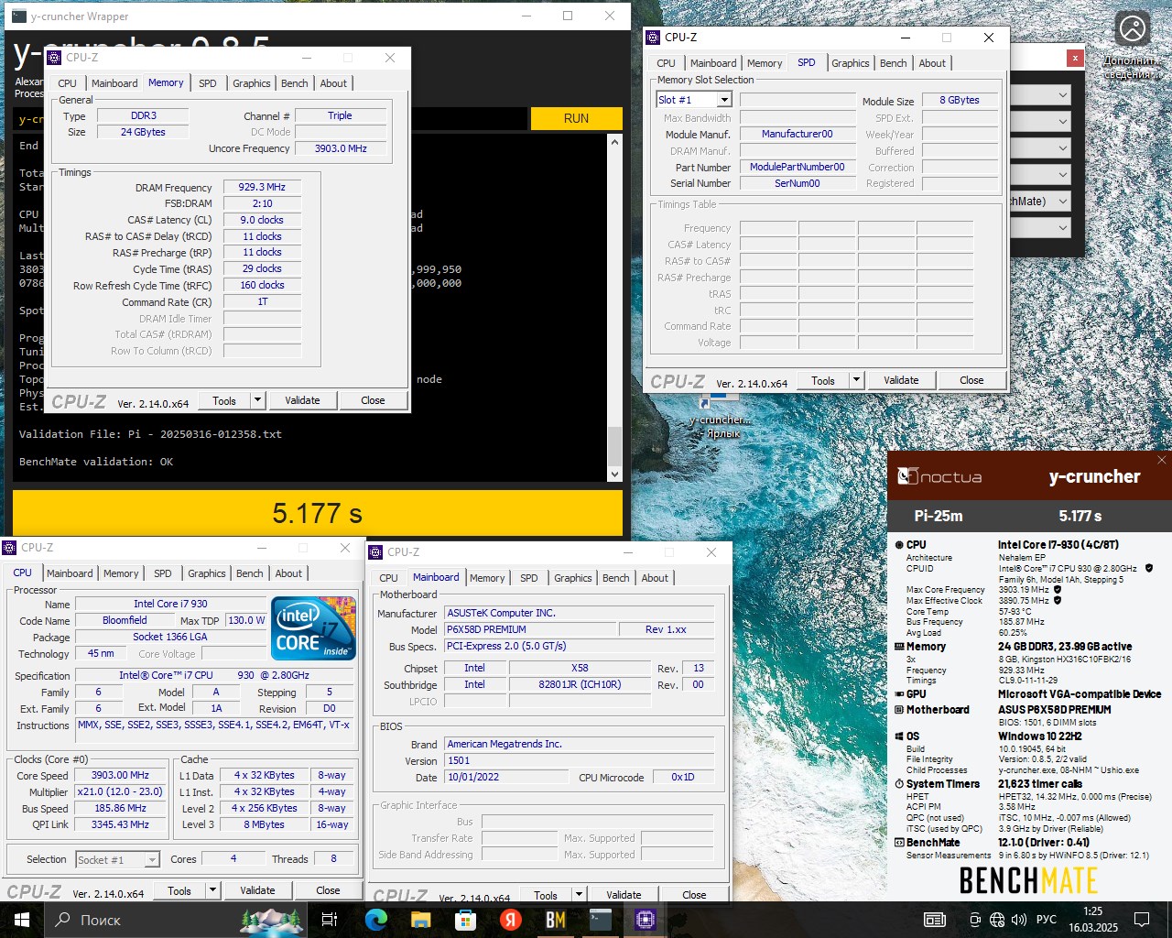Screen dimensions: 1172x938
Task: Click Validate in SPD CPU-Z window
Action: pyautogui.click(x=901, y=380)
